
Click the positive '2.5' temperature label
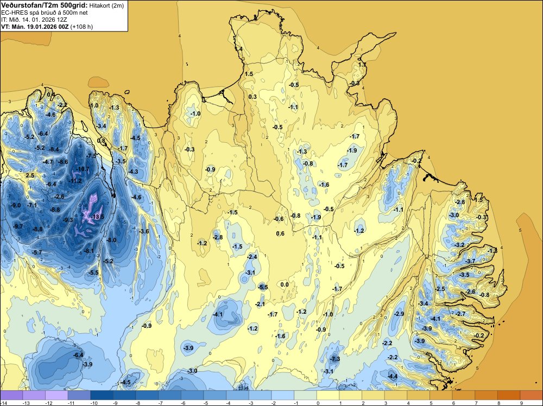[30, 175]
